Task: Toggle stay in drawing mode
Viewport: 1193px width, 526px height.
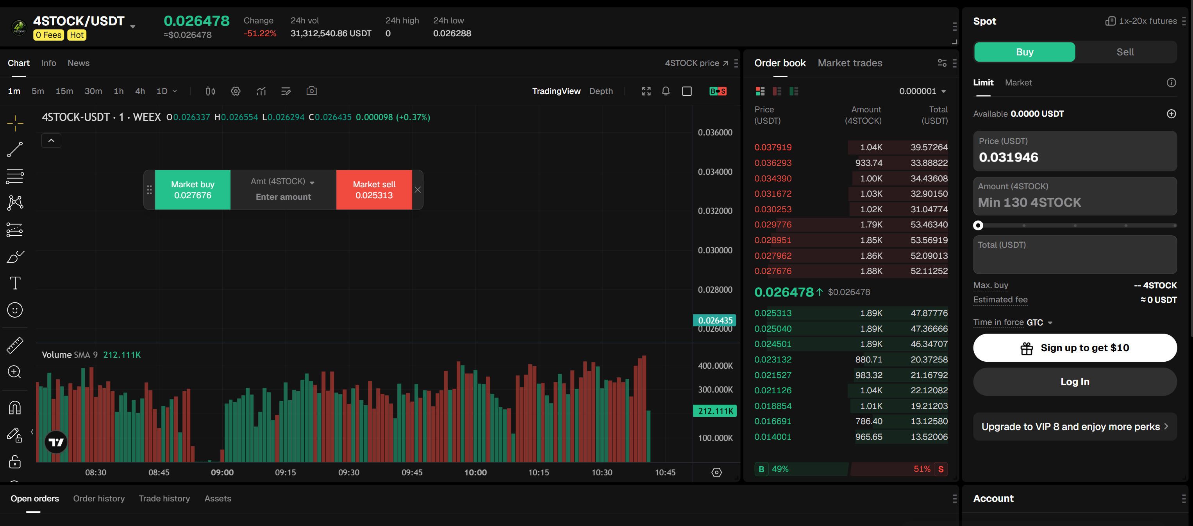Action: pos(15,435)
